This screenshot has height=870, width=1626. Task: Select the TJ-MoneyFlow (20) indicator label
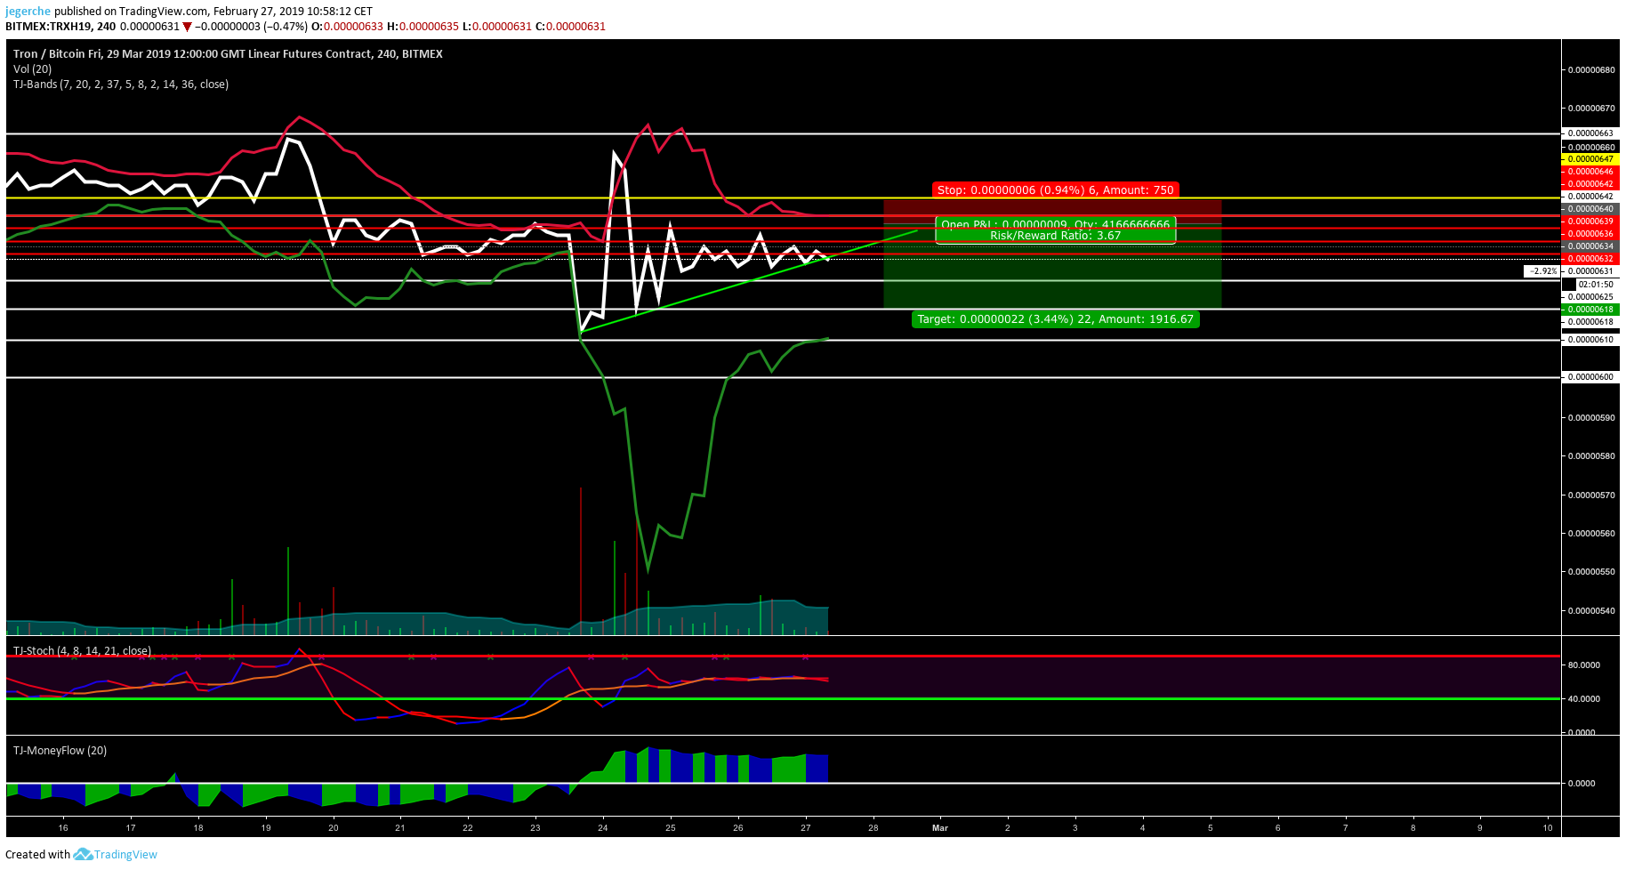click(x=60, y=751)
